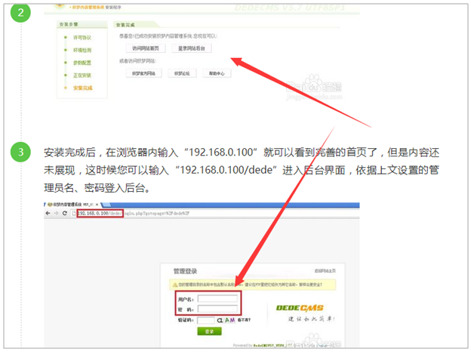Image resolution: width=471 pixels, height=352 pixels.
Task: Open the 织梦官方网站 link button
Action: pyautogui.click(x=144, y=73)
